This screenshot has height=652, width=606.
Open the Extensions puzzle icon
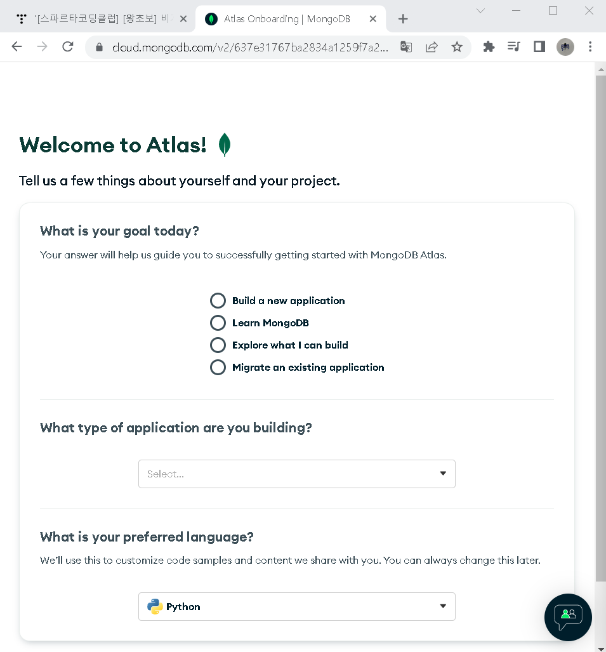[489, 46]
